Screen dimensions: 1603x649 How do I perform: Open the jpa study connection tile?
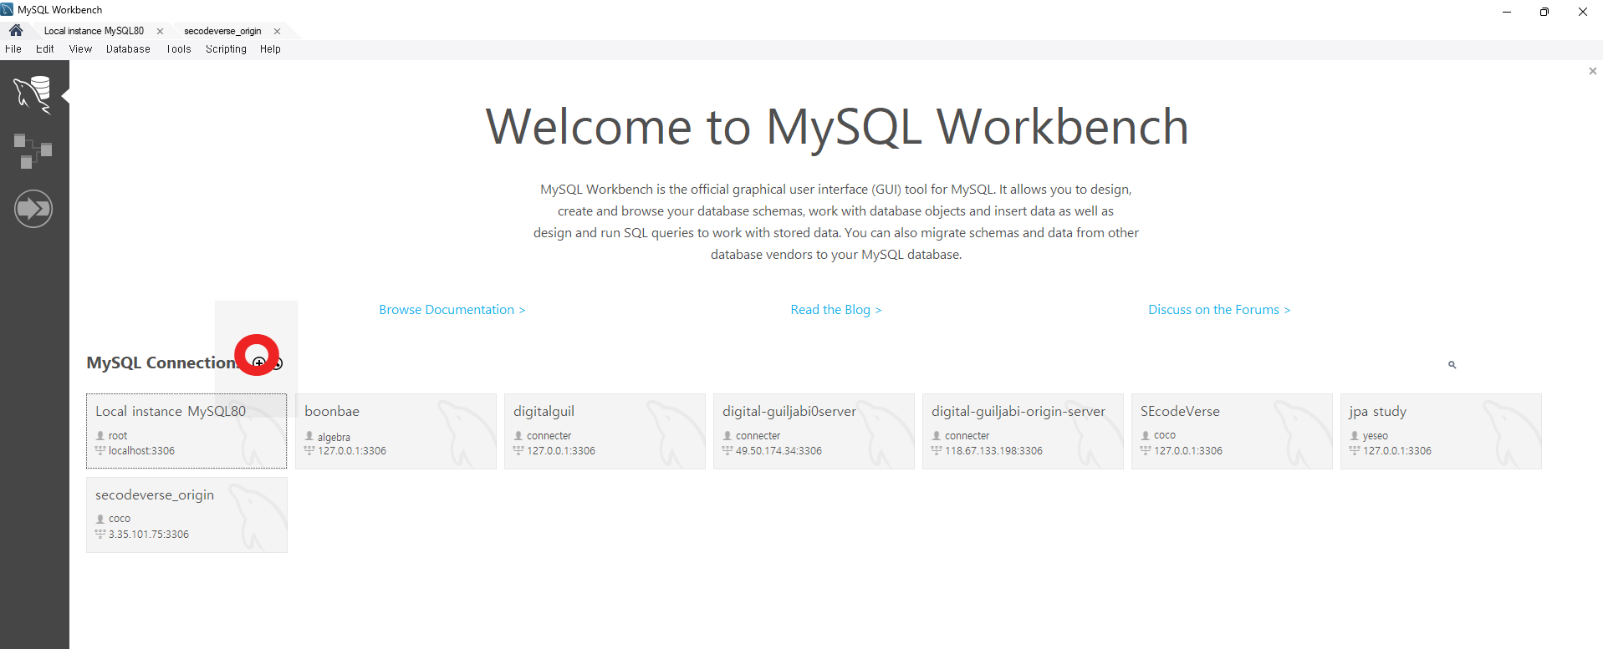pos(1441,431)
